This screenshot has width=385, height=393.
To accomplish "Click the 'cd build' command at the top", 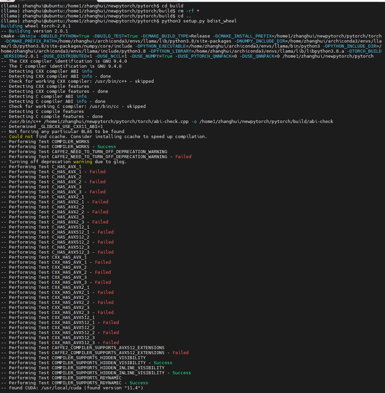I will pyautogui.click(x=172, y=6).
